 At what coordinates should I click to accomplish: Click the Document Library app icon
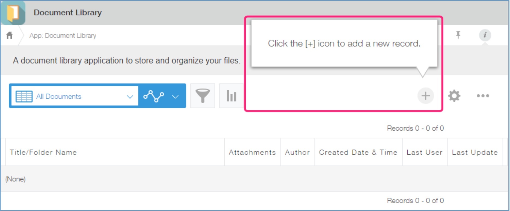click(13, 13)
